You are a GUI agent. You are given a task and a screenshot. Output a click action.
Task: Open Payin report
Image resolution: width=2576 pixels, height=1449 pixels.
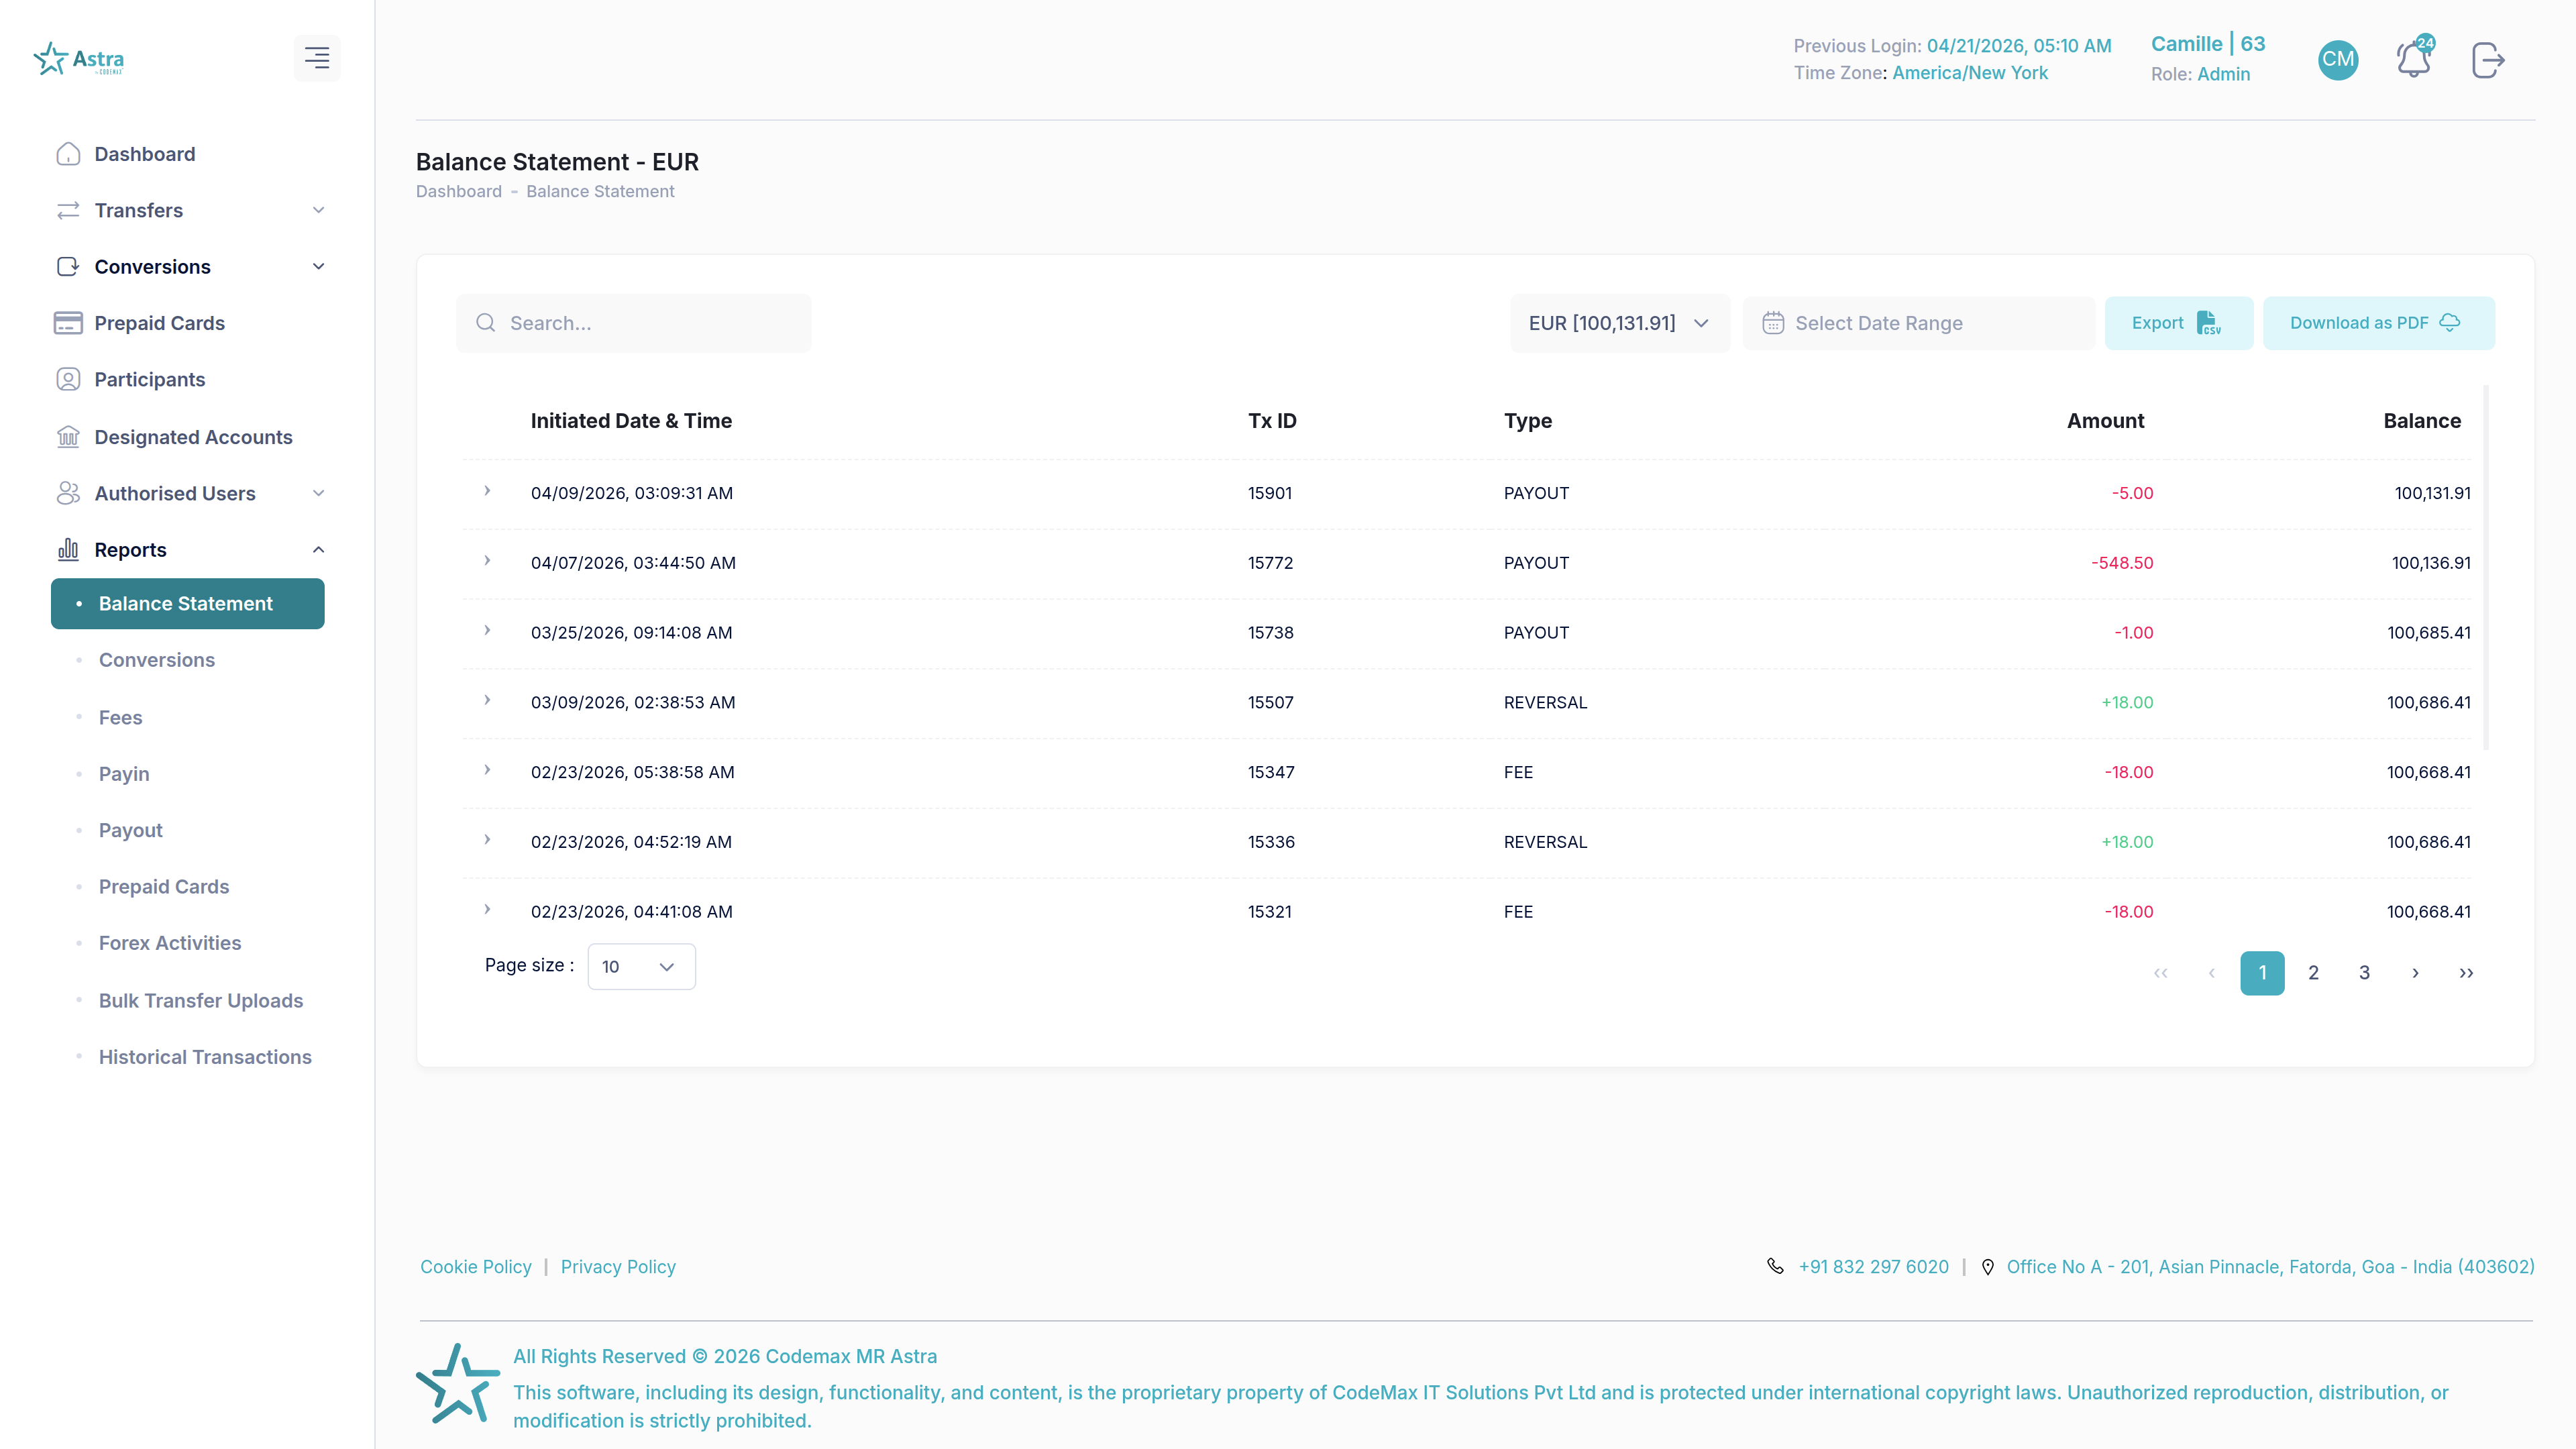(124, 774)
